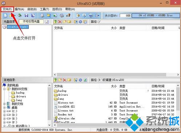Sort local file list by 日期/时间 column
The width and height of the screenshot is (181, 133).
158,86
